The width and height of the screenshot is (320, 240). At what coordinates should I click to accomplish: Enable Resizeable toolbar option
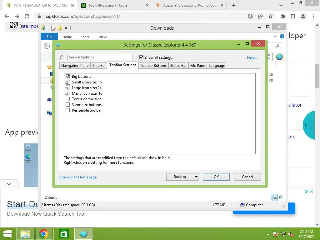coord(68,110)
